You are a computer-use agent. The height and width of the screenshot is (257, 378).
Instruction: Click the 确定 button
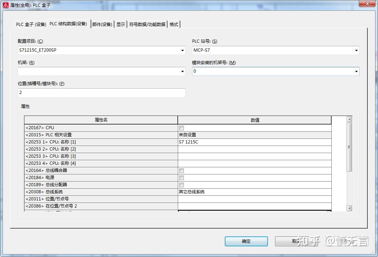click(x=246, y=241)
